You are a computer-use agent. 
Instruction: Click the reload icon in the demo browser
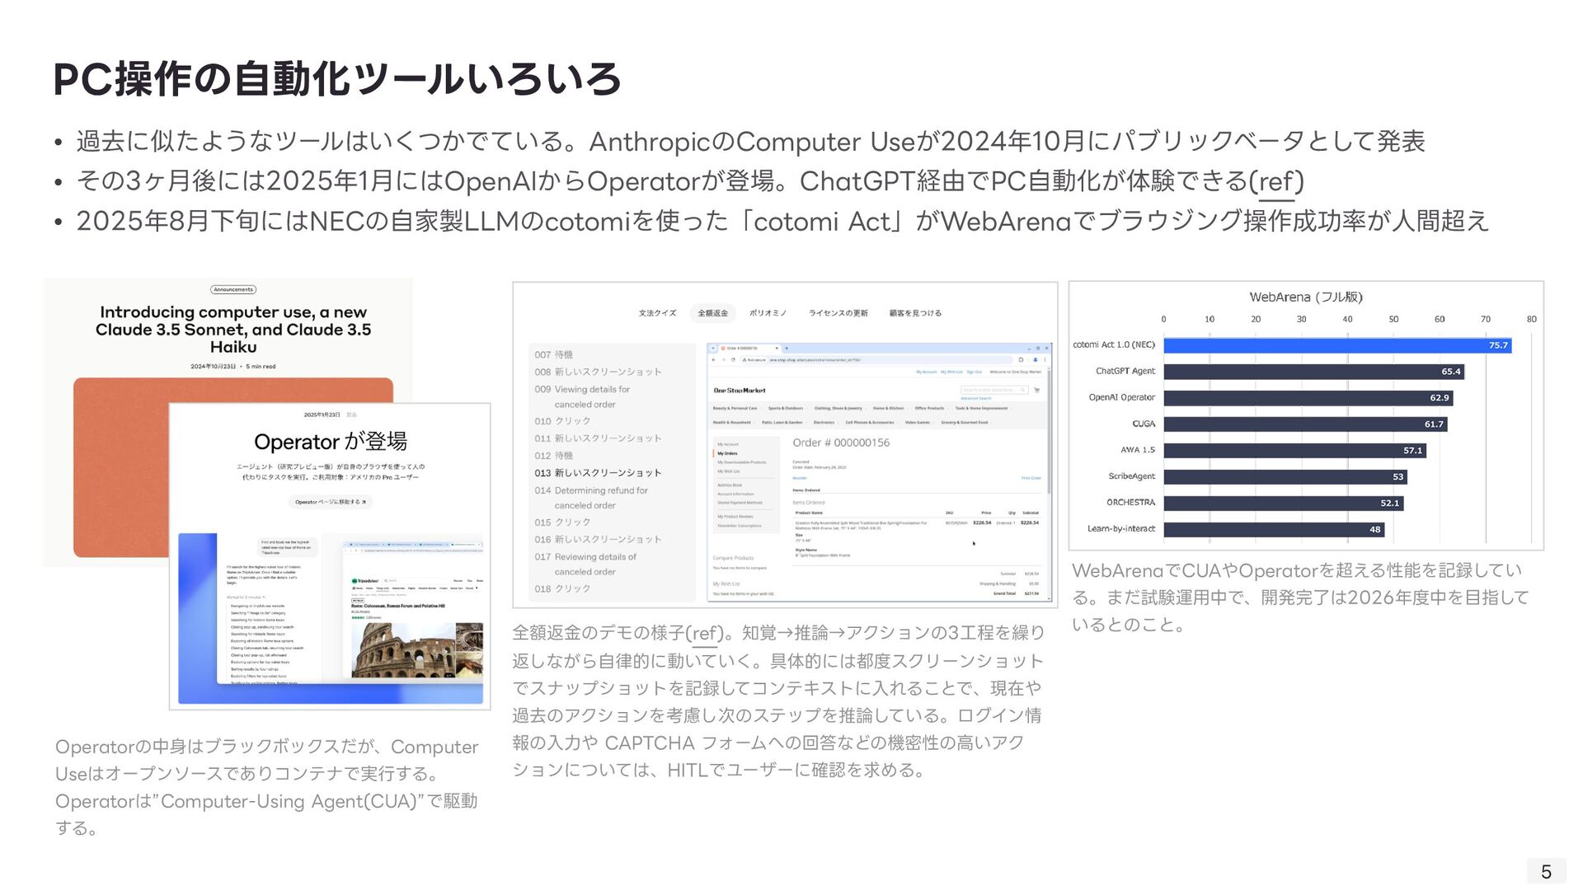pyautogui.click(x=734, y=360)
